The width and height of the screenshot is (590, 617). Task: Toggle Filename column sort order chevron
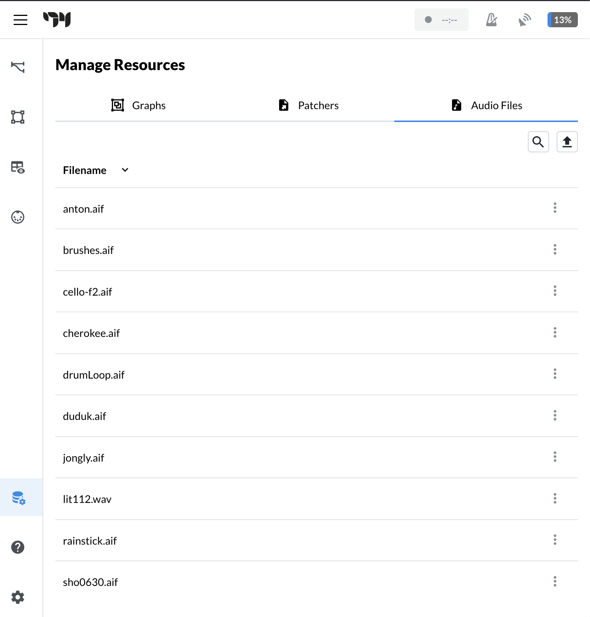coord(125,170)
